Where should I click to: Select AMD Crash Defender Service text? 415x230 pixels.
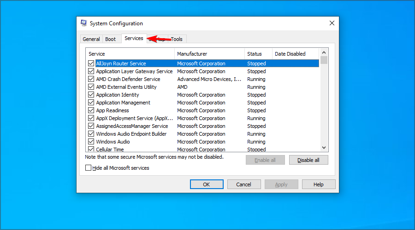128,79
